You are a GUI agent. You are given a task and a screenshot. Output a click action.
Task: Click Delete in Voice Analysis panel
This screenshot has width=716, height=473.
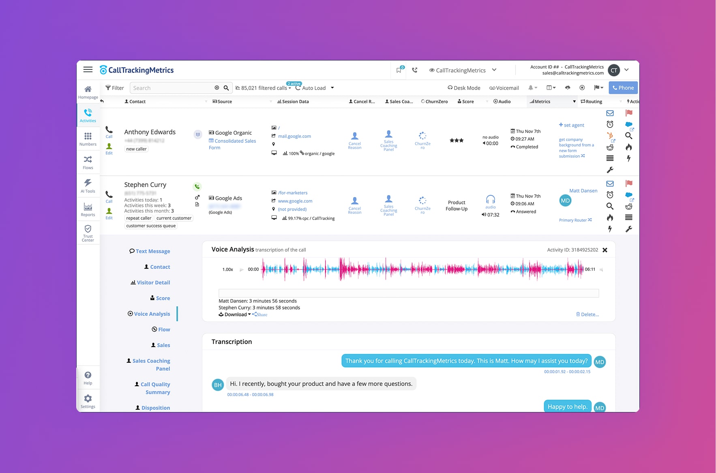587,314
